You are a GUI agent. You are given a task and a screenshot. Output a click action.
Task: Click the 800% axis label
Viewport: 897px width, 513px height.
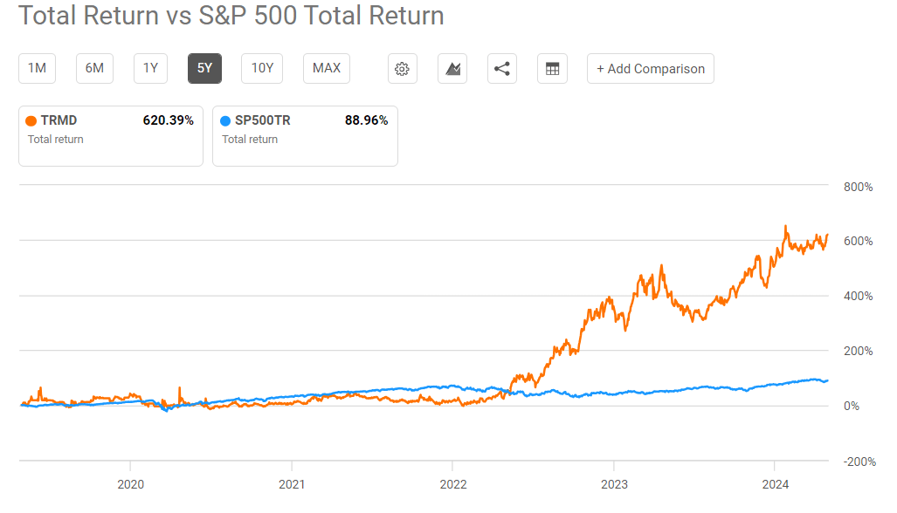point(857,187)
